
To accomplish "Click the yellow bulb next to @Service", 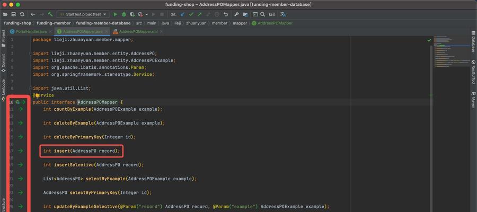I will pyautogui.click(x=37, y=95).
